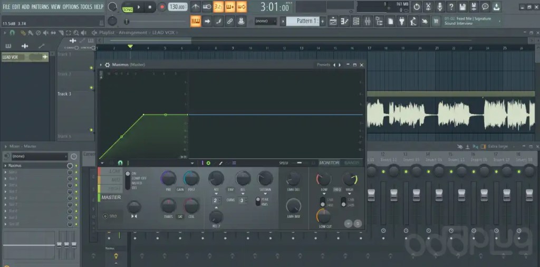Toggle the metronome icon
Screen dimensions: 540x267
196,6
